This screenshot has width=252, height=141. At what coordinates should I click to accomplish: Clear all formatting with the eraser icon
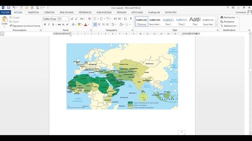[89, 19]
